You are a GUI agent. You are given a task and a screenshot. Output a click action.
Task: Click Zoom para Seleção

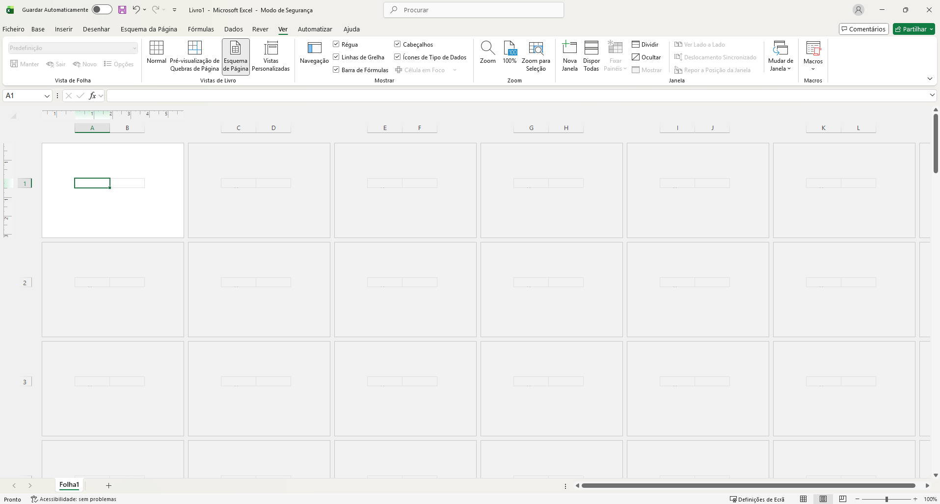click(536, 56)
